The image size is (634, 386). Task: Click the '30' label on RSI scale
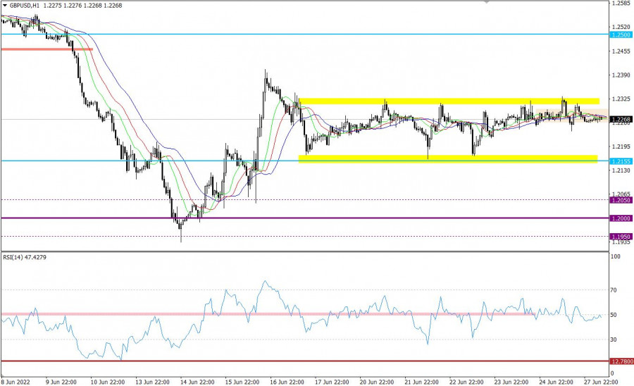coord(614,340)
